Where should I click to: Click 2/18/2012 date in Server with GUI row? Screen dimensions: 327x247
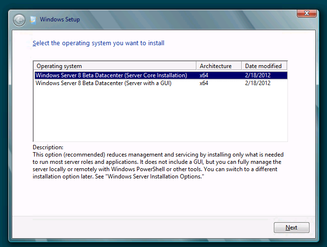click(x=258, y=83)
